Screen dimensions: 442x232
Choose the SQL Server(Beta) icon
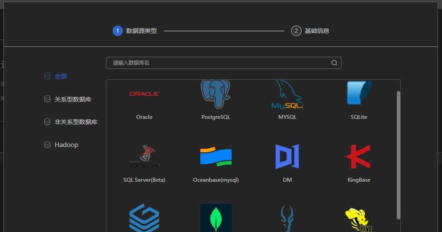144,157
